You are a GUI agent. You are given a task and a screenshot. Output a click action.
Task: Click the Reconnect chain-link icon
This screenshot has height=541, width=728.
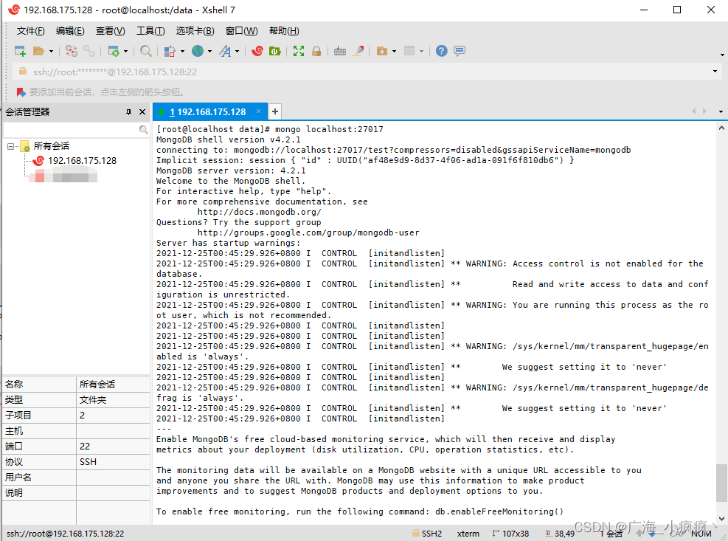click(x=89, y=51)
